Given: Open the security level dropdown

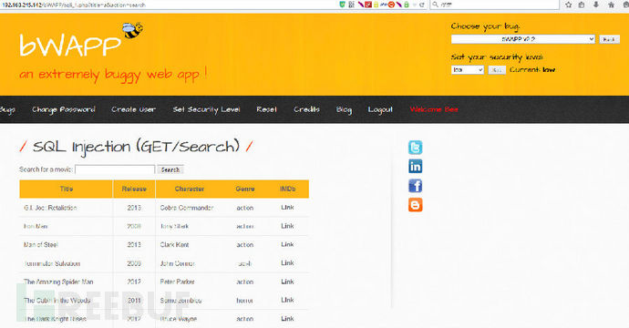Looking at the screenshot, I should [468, 70].
